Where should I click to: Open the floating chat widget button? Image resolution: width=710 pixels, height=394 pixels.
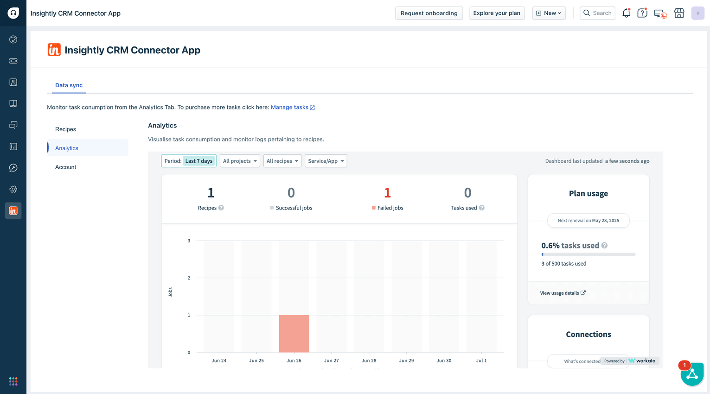pos(692,374)
